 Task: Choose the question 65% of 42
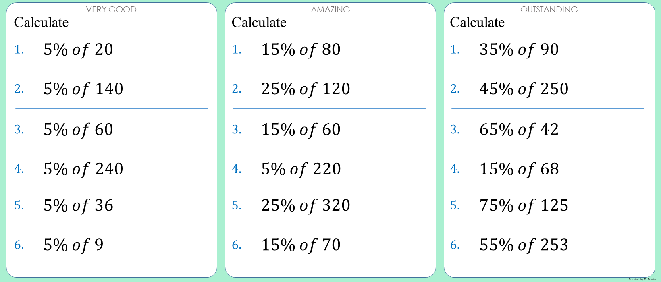click(519, 130)
